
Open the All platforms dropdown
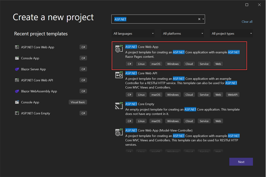[183, 34]
